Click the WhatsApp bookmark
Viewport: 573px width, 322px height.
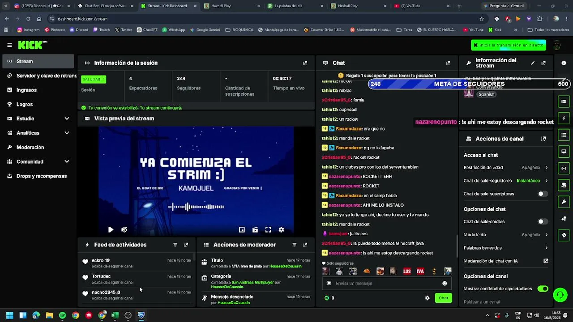174,30
